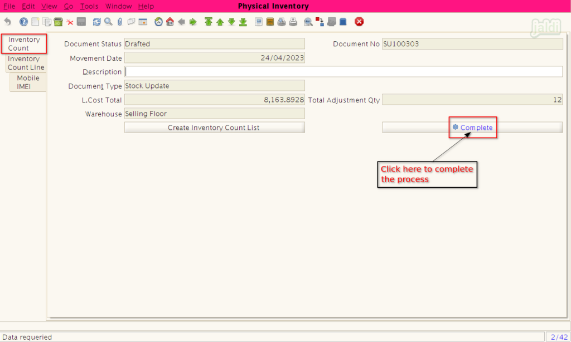Click the Document Status field showing Drafted

[215, 43]
